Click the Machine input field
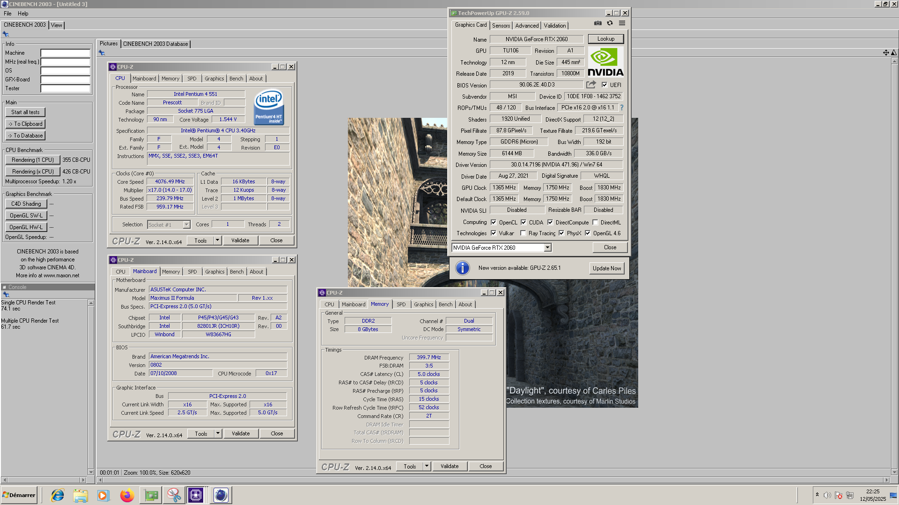Viewport: 899px width, 505px height. tap(65, 53)
